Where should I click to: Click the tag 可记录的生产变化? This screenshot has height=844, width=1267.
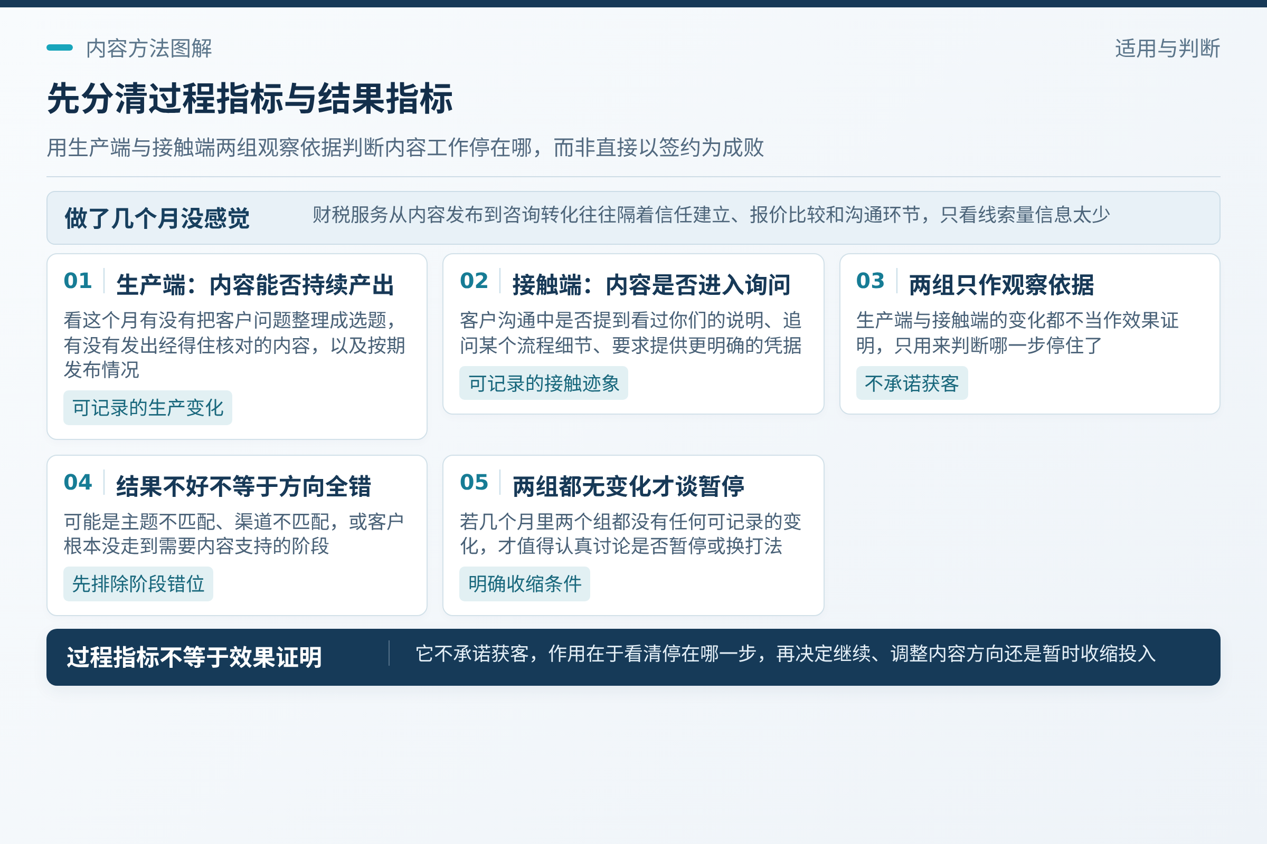tap(148, 408)
